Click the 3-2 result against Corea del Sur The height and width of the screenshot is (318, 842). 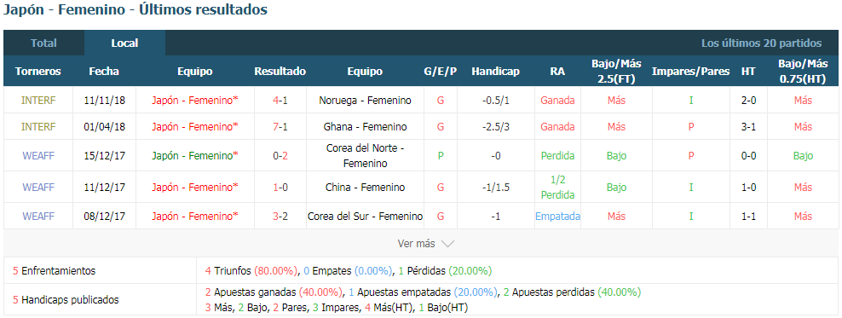click(x=280, y=216)
